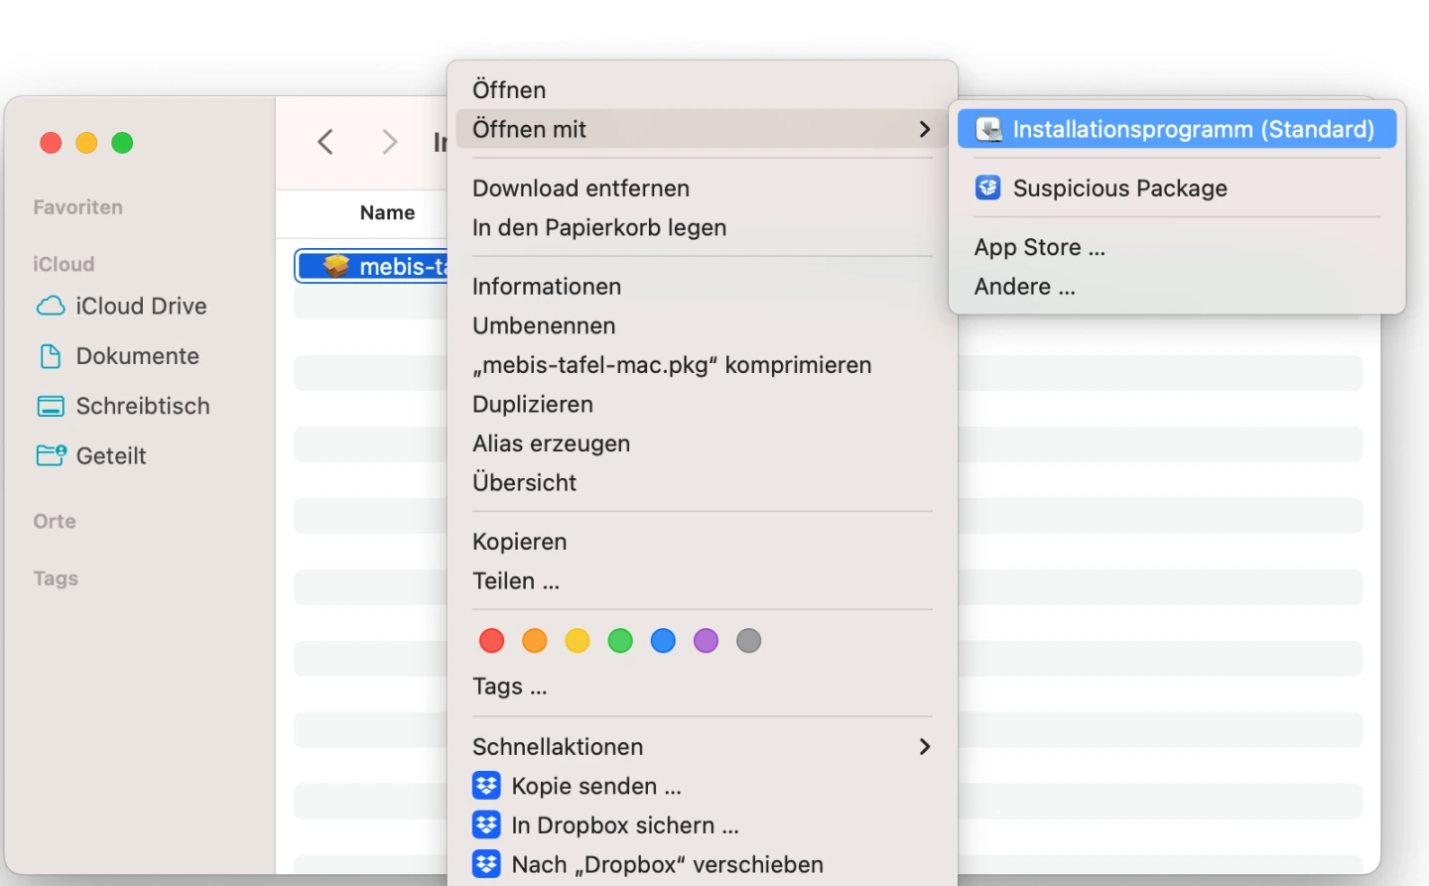Screen dimensions: 1429x886
Task: Click the Finder forward arrow
Action: point(389,142)
